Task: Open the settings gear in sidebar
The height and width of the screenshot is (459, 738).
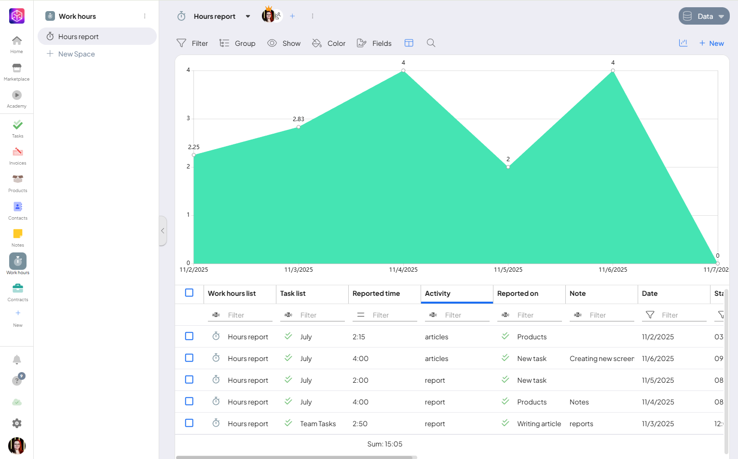Action: point(17,423)
